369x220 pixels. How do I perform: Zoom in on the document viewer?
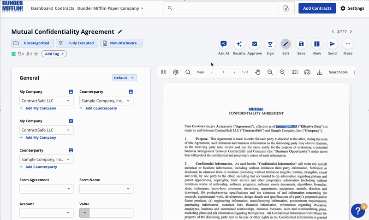point(282,72)
